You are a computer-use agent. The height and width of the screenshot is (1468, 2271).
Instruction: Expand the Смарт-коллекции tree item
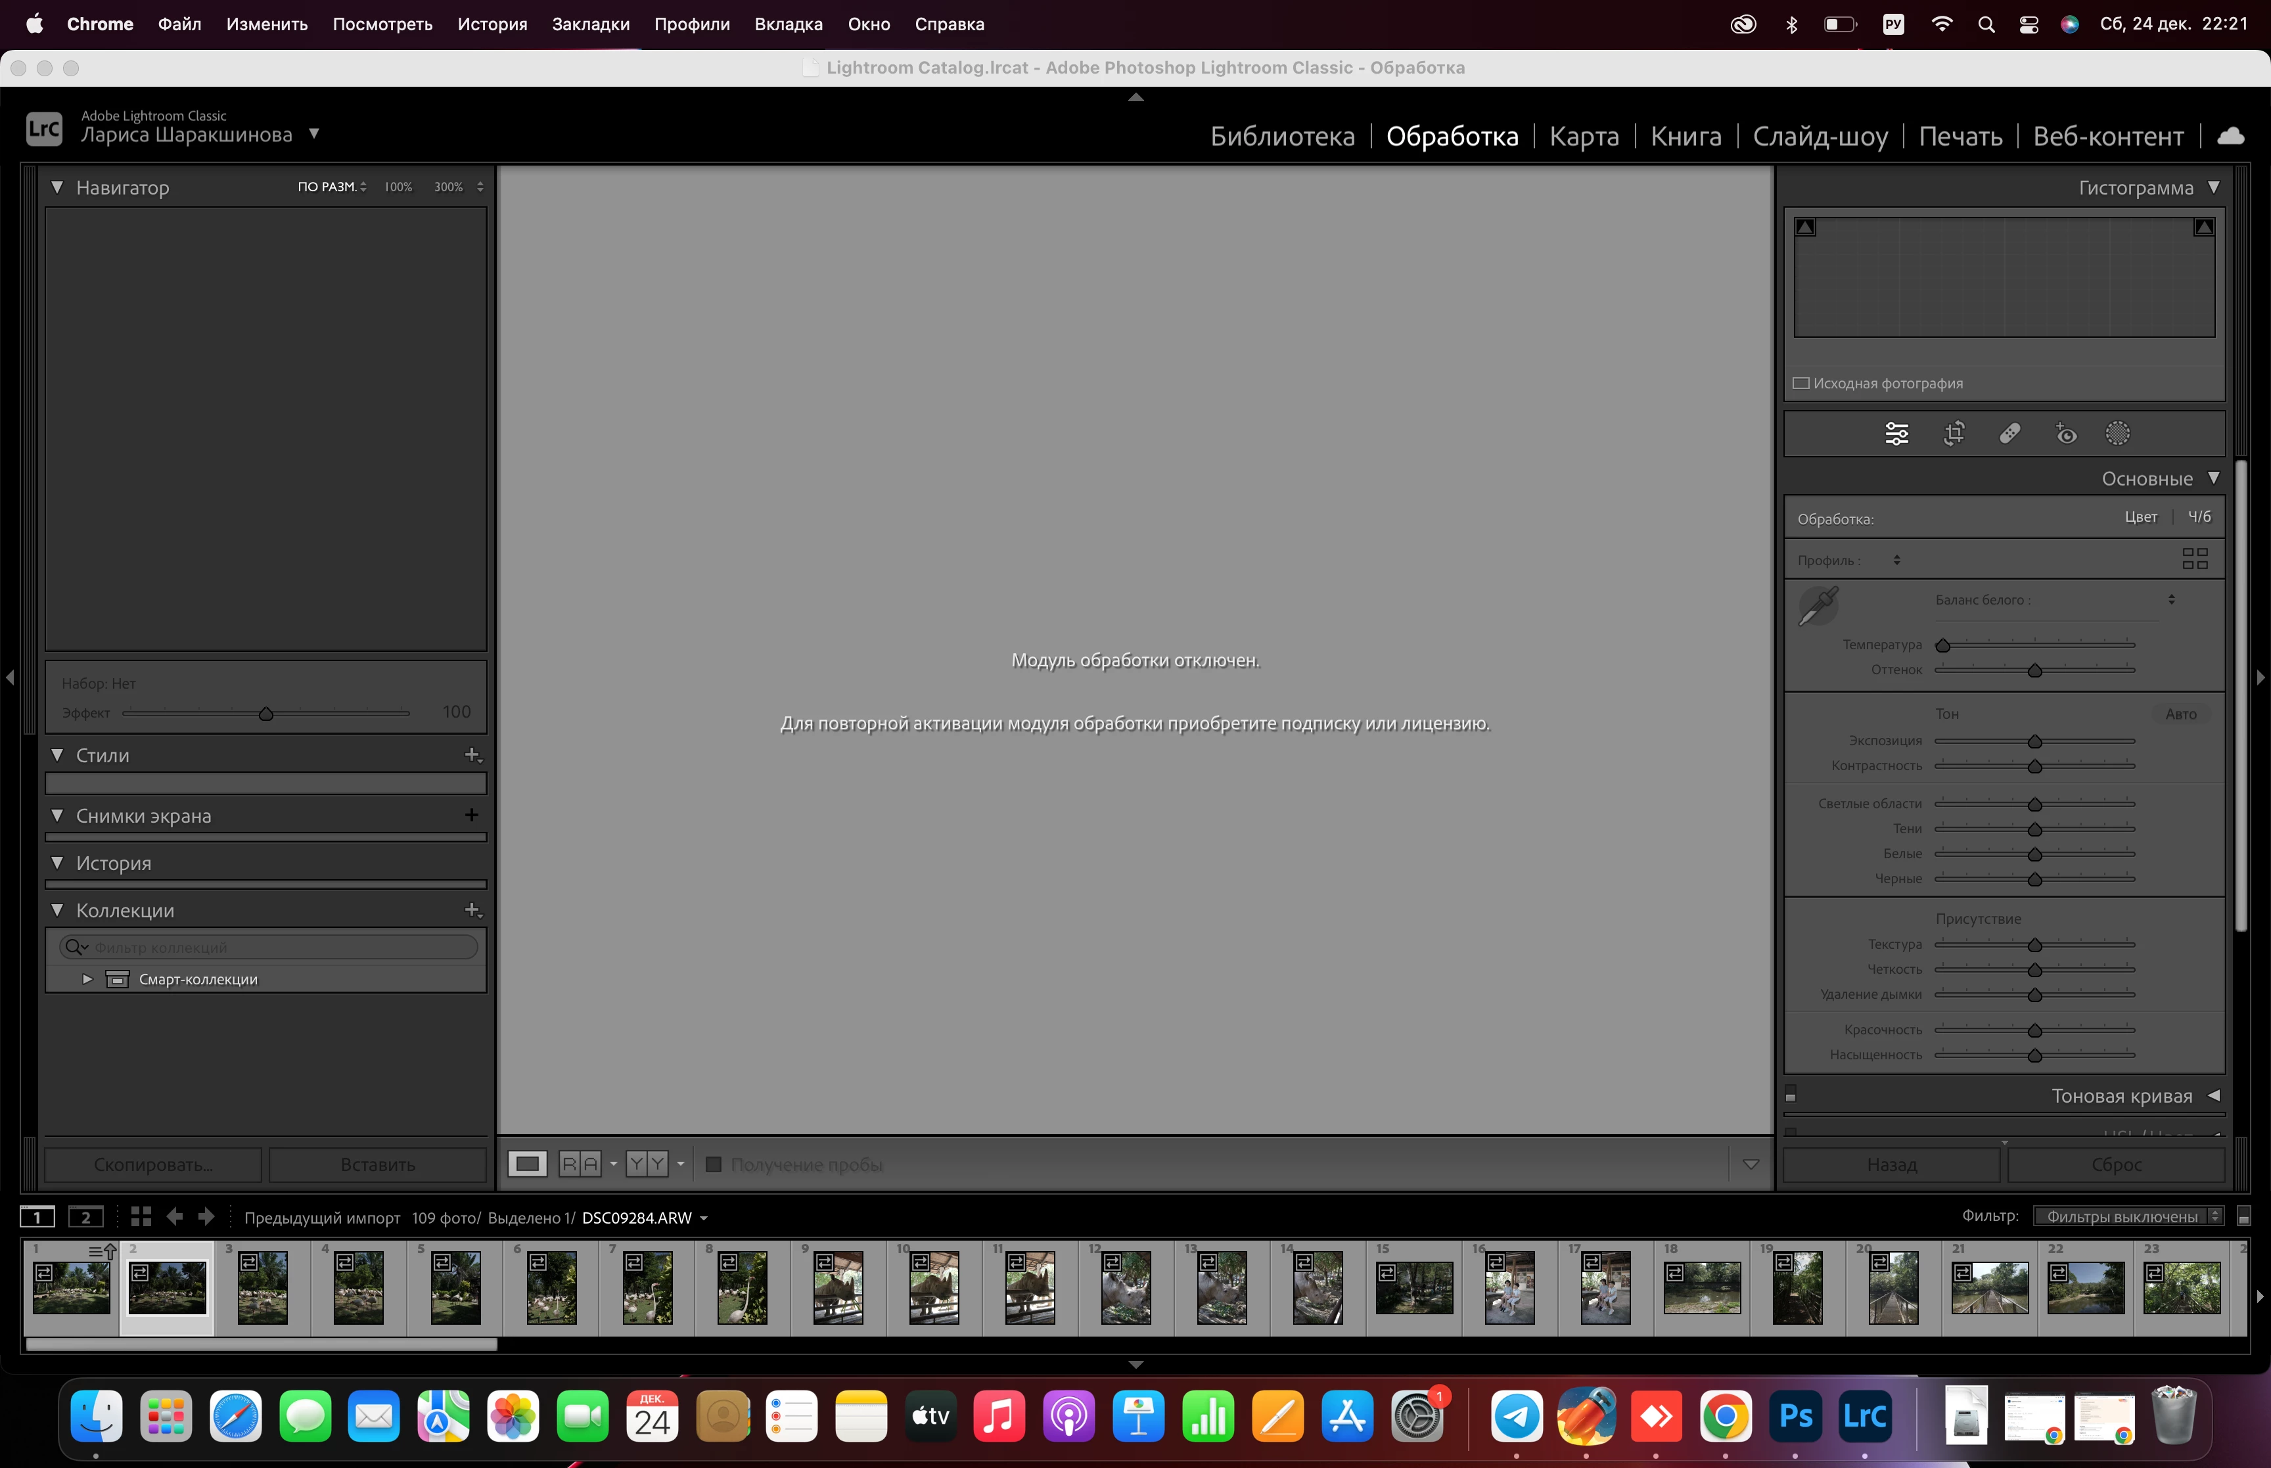pyautogui.click(x=87, y=979)
